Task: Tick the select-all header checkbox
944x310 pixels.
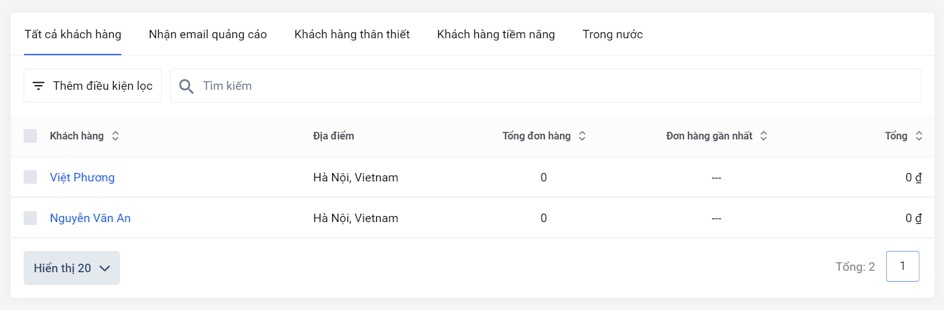Action: click(30, 136)
